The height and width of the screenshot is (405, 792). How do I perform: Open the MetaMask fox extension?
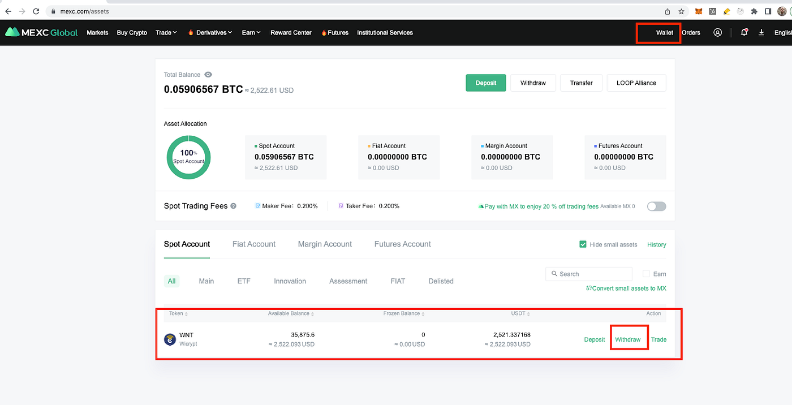699,11
